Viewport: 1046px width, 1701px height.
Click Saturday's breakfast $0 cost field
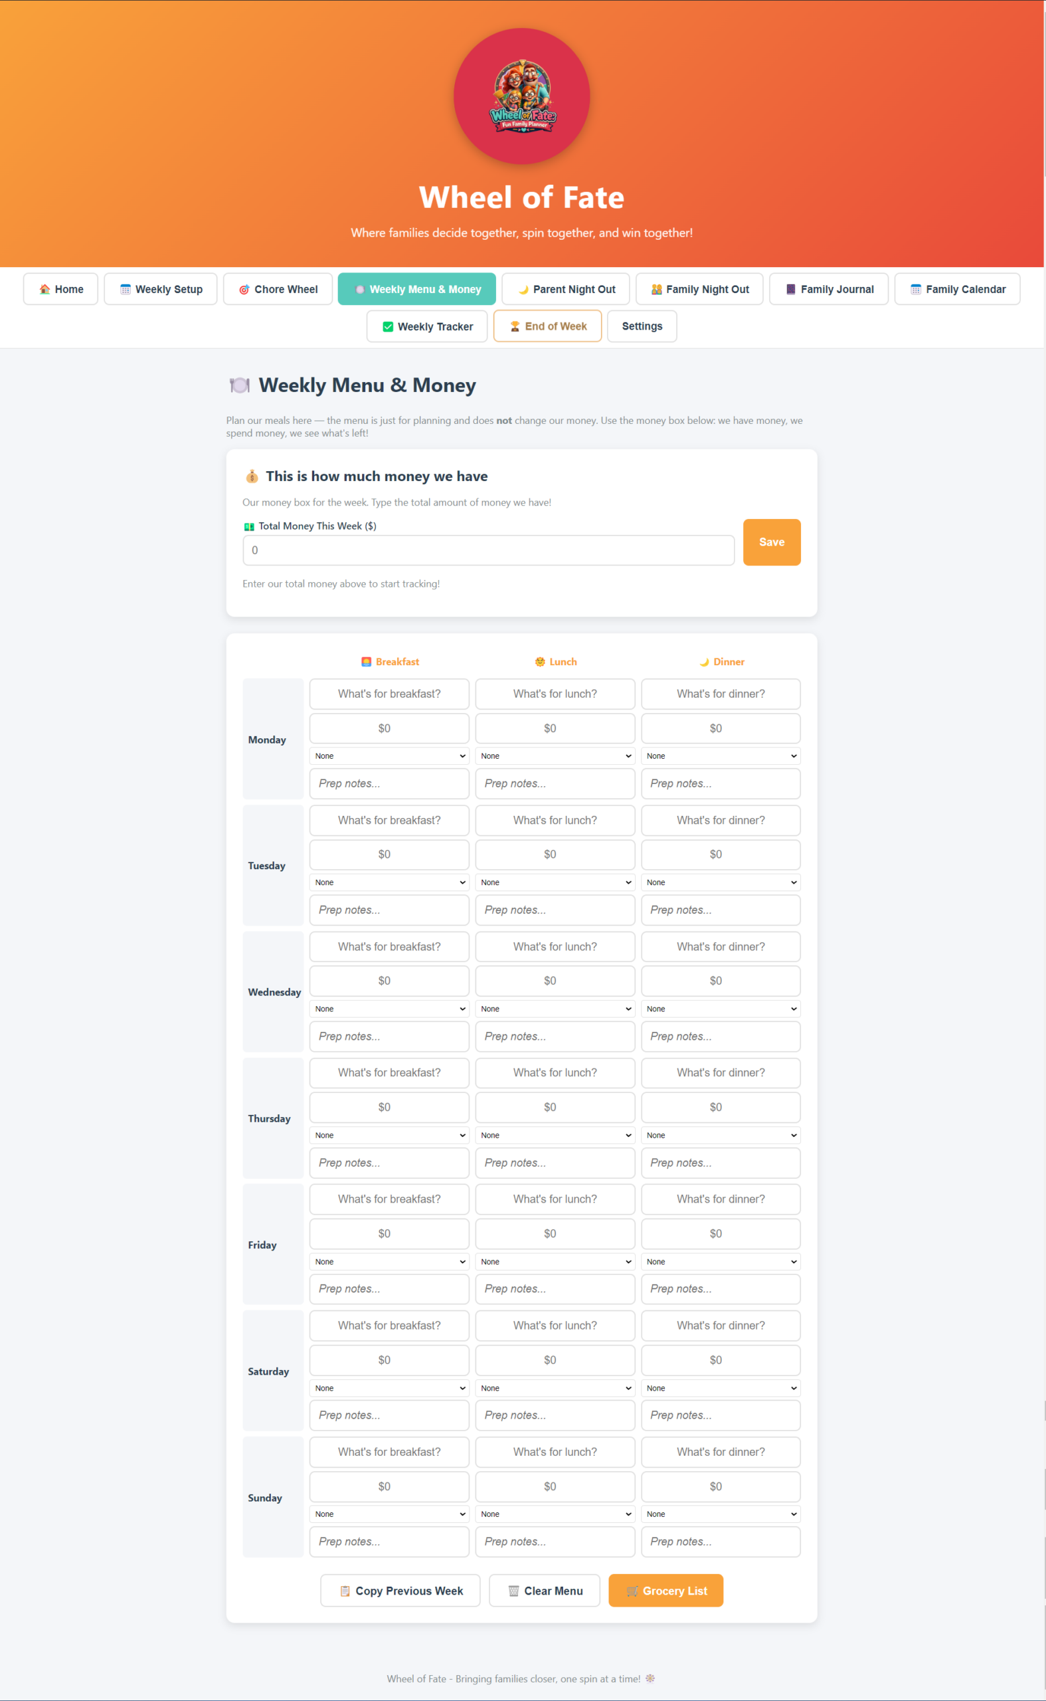(389, 1361)
